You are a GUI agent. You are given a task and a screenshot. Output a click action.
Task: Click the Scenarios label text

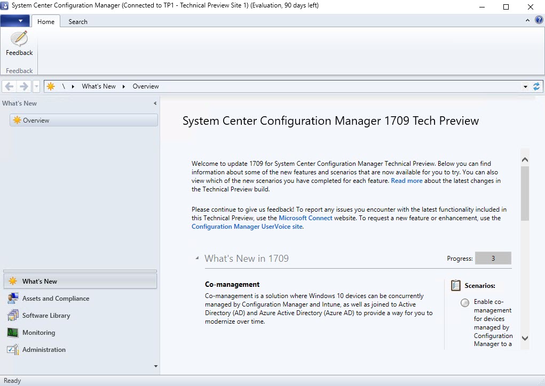480,286
